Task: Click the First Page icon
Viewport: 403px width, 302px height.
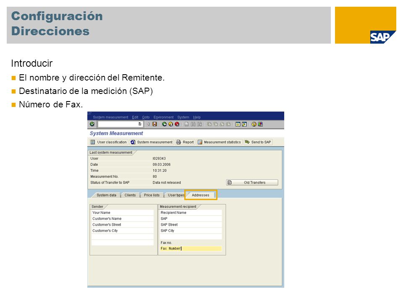Action: [209, 124]
